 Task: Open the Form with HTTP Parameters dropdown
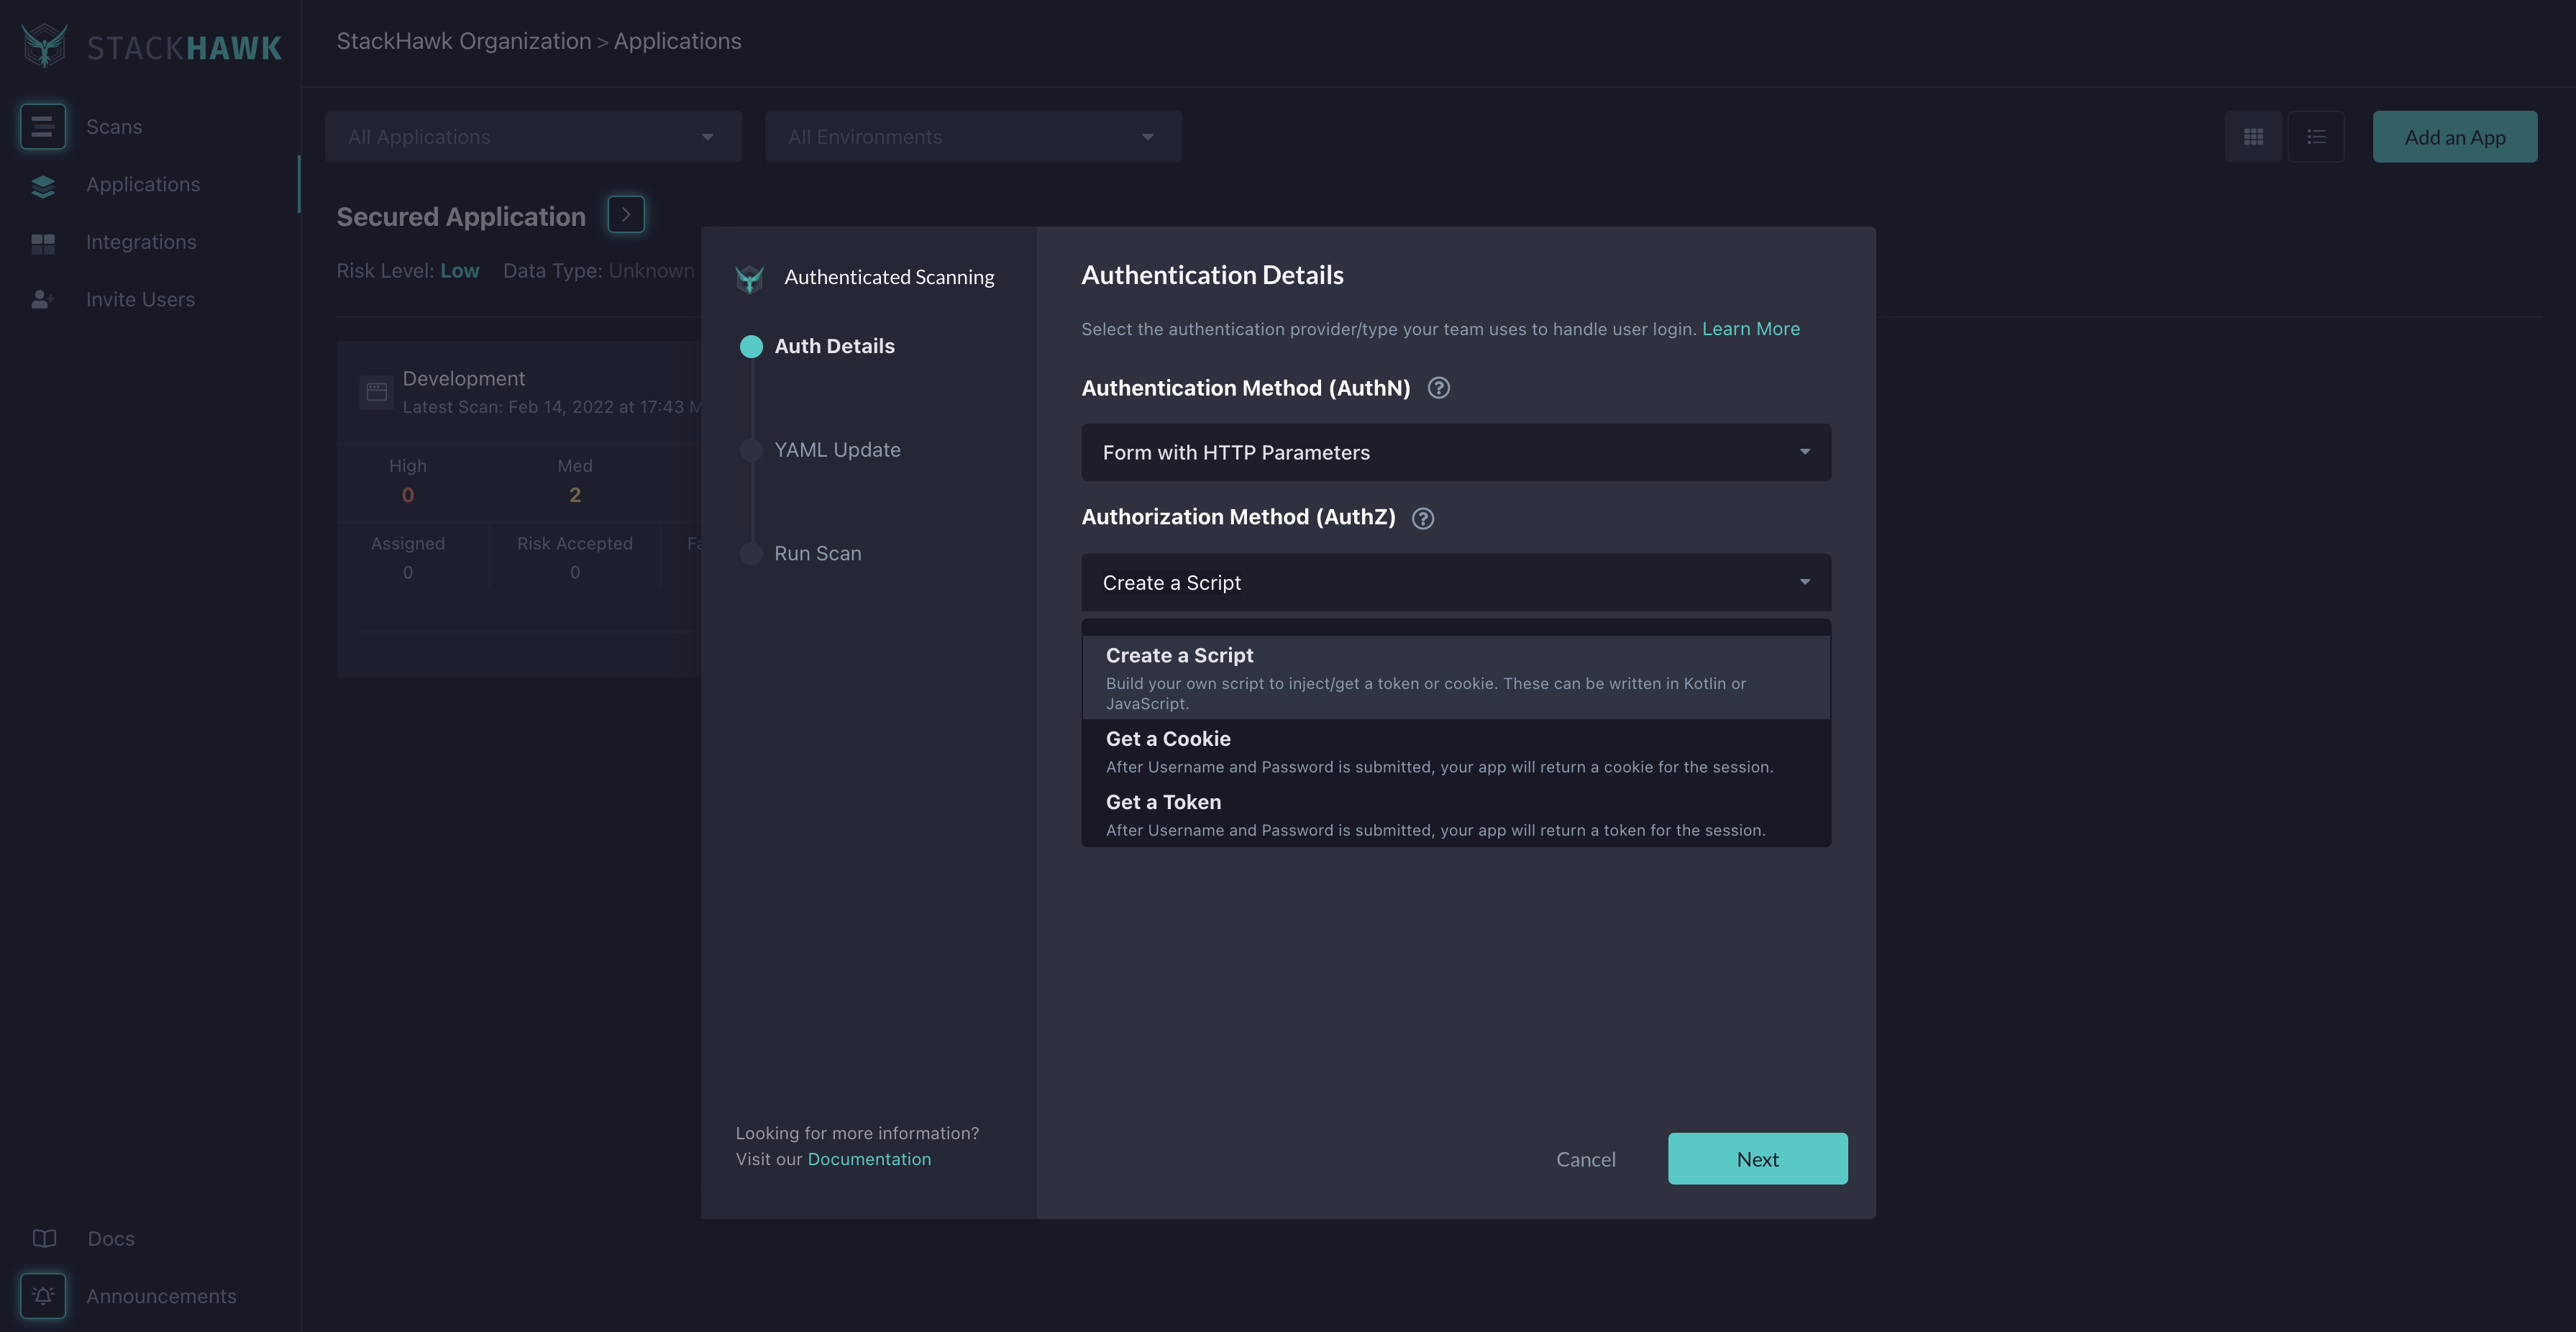(1456, 453)
